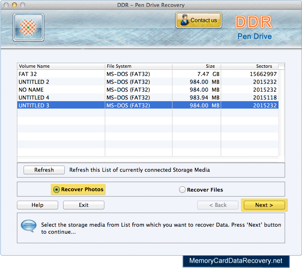Screen dimensions: 302x268
Task: Click the highlighted UNTITLED 3 volume
Action: pyautogui.click(x=148, y=105)
